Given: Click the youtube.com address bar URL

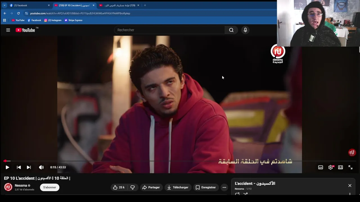Looking at the screenshot, I should coord(80,13).
